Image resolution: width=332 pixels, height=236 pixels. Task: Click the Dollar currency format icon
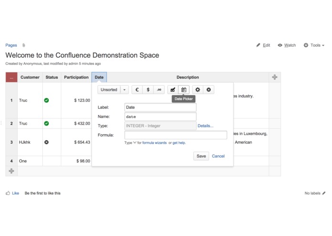pyautogui.click(x=148, y=90)
